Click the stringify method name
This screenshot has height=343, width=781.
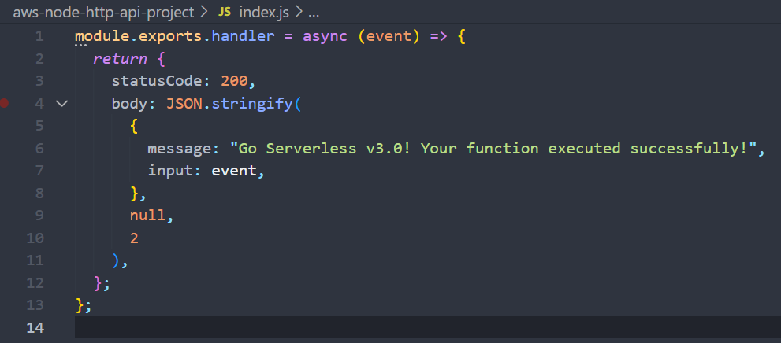tap(252, 103)
